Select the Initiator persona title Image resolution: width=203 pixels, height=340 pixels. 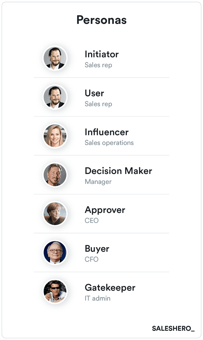pos(101,54)
